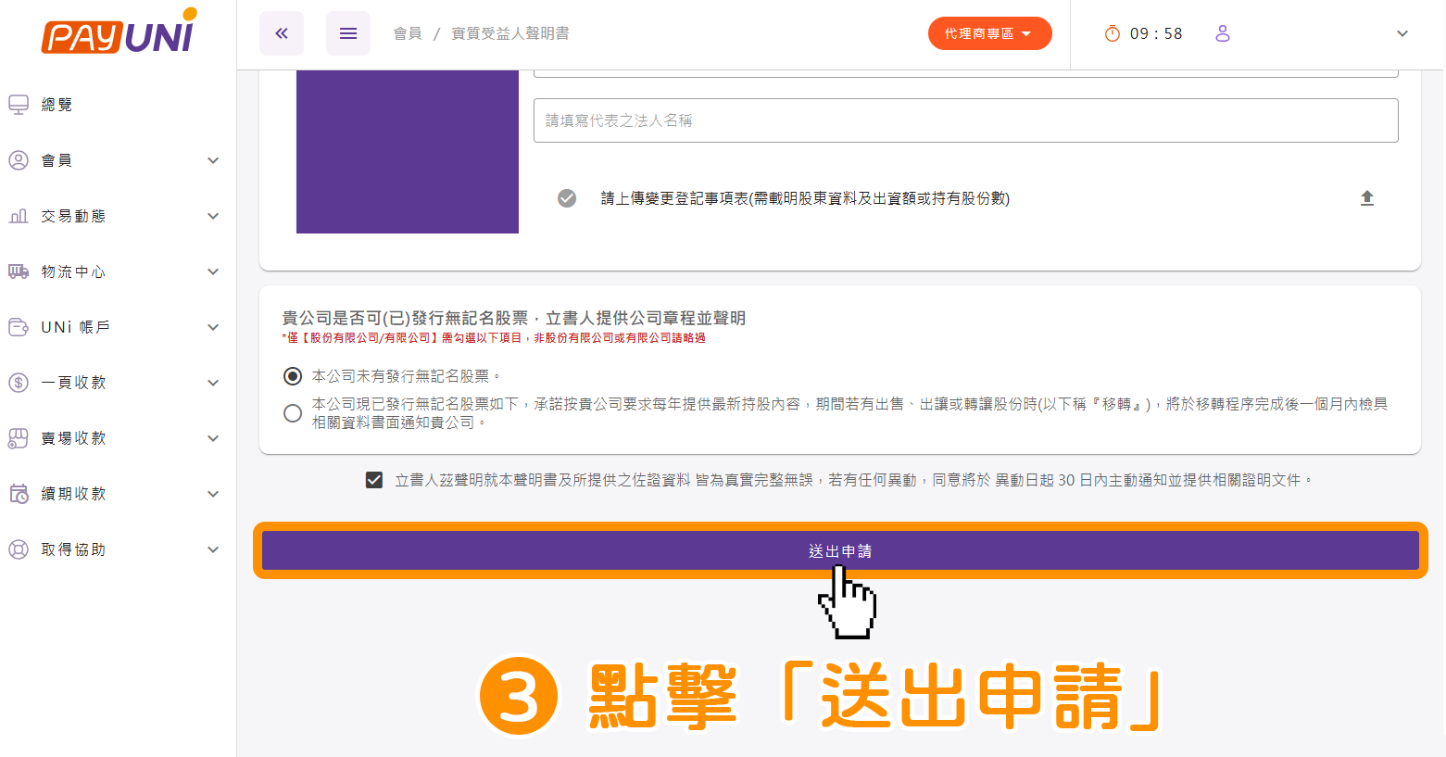Screen dimensions: 1446x757
Task: Open the 一頁收款 menu item
Action: 74,383
